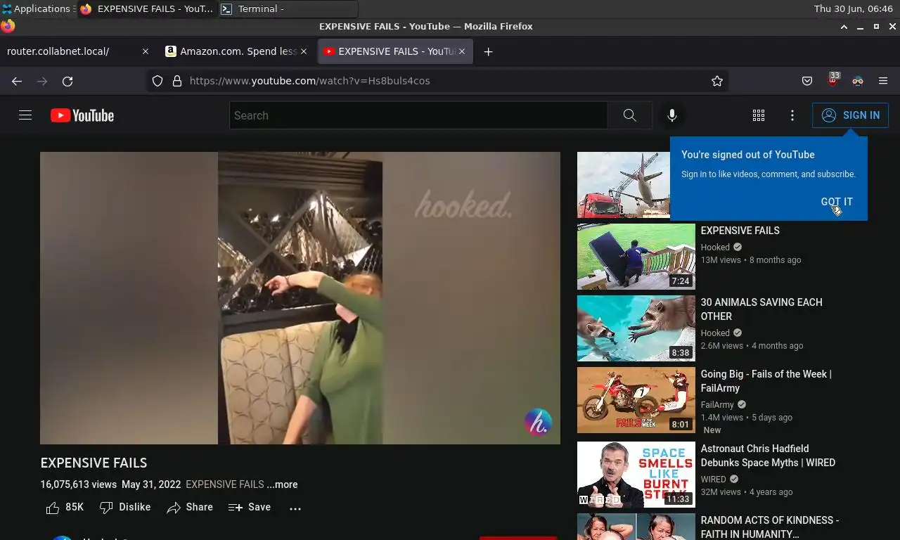Image resolution: width=900 pixels, height=540 pixels.
Task: Like the video with thumbs up
Action: coord(65,507)
